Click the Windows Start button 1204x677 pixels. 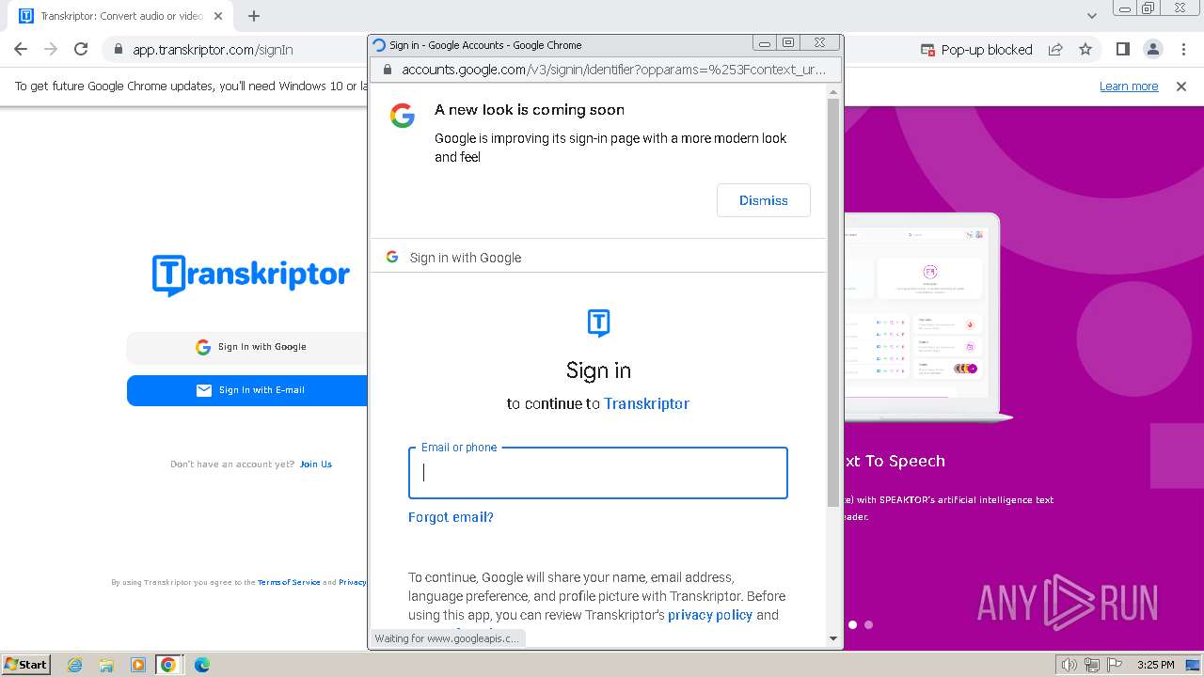(x=26, y=665)
